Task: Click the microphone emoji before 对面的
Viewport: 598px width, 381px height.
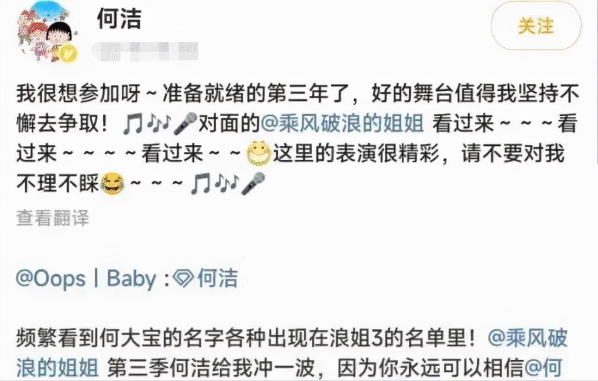Action: pos(185,124)
